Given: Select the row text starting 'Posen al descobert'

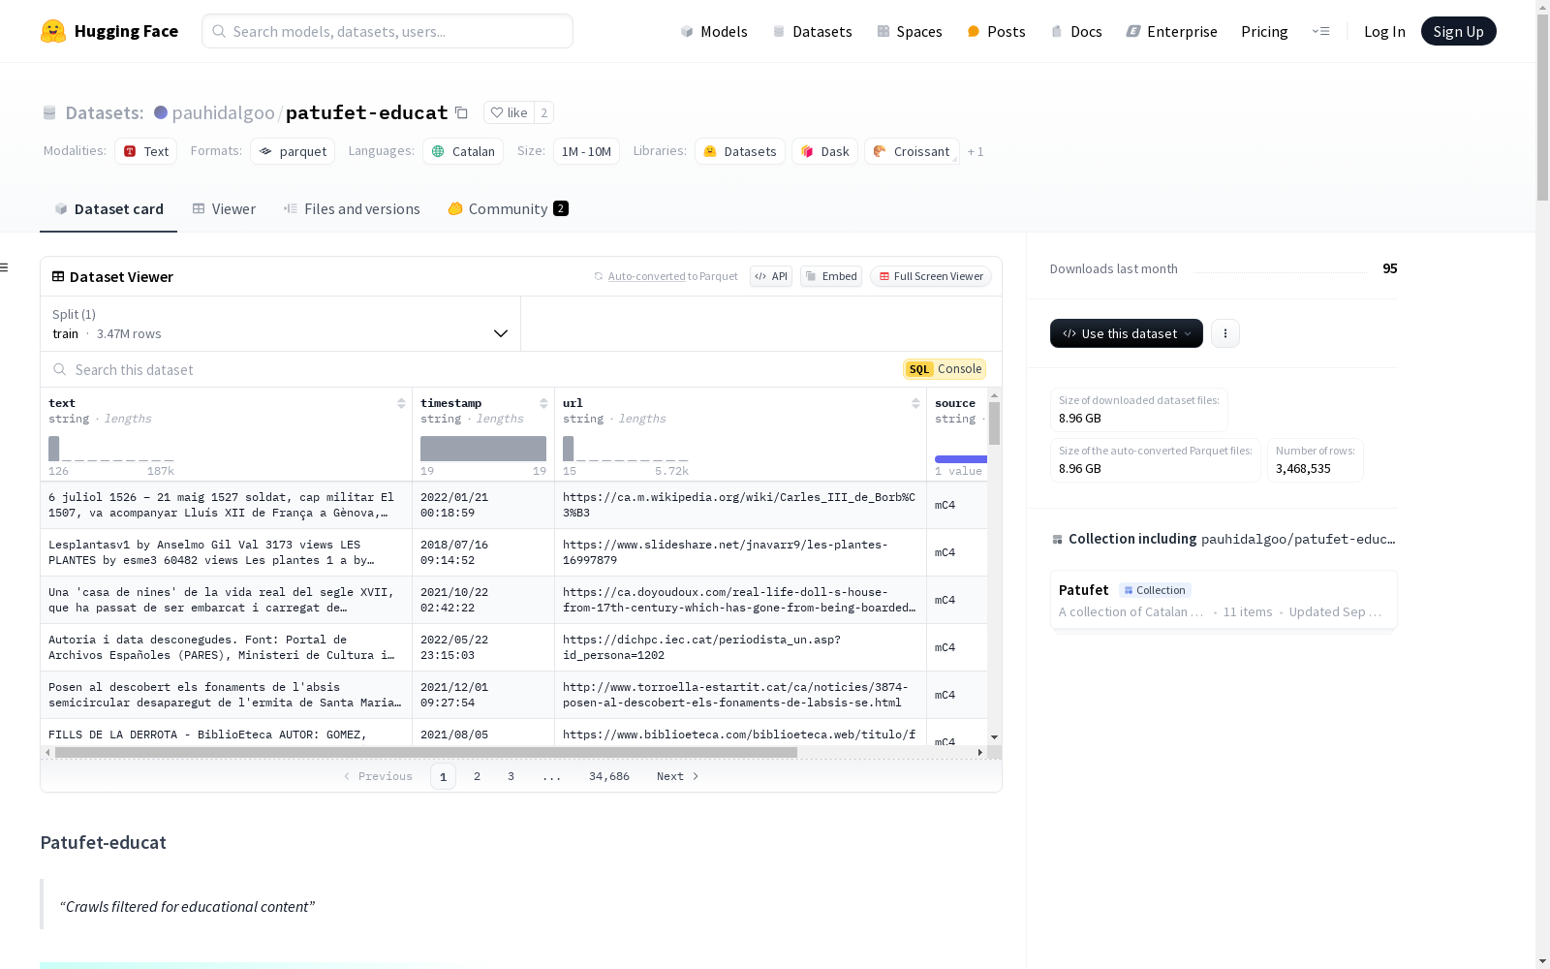Looking at the screenshot, I should click(x=226, y=695).
